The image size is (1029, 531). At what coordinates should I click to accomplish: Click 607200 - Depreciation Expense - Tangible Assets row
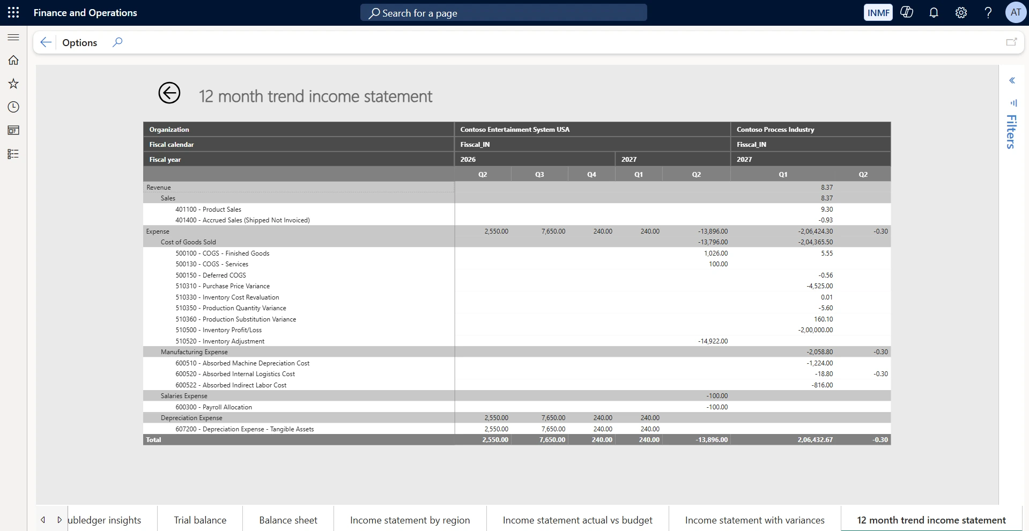[299, 429]
